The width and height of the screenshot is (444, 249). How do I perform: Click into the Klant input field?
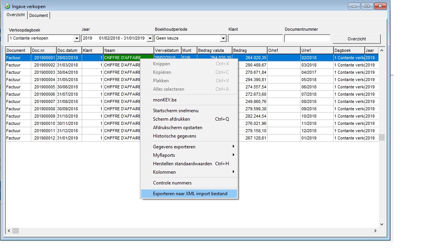255,38
